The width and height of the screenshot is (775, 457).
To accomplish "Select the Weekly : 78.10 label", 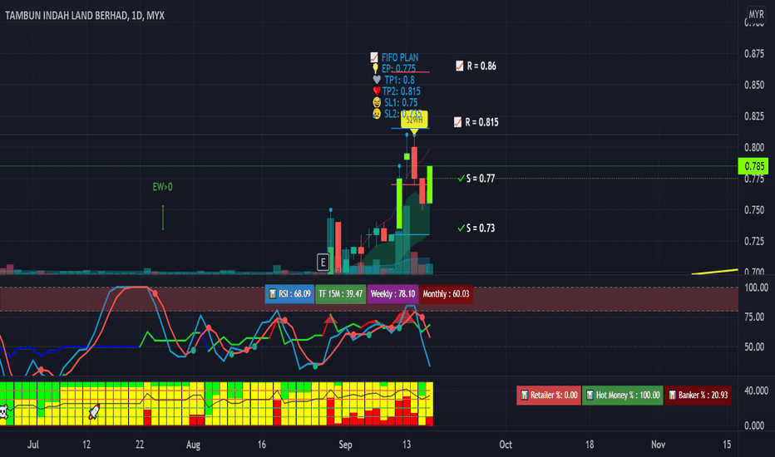I will (x=393, y=294).
